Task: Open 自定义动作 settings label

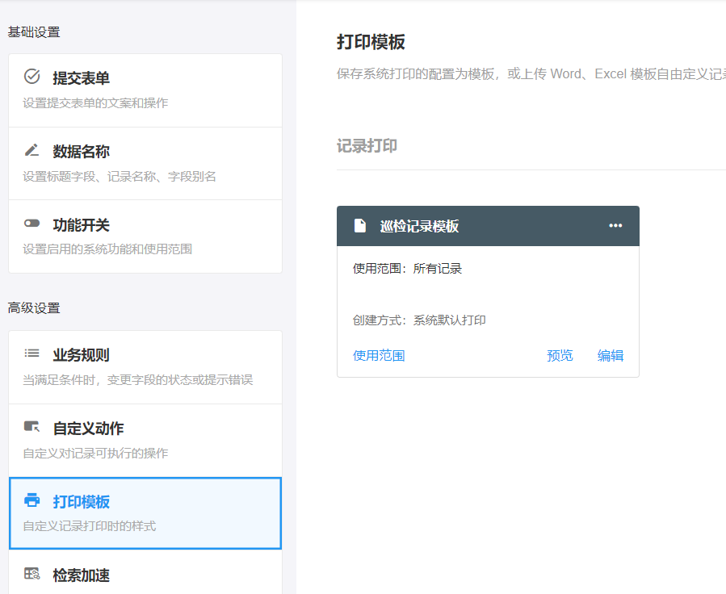Action: click(89, 429)
